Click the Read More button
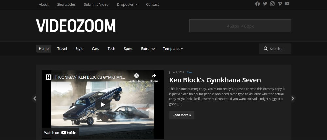This screenshot has width=327, height=140. coord(181,115)
